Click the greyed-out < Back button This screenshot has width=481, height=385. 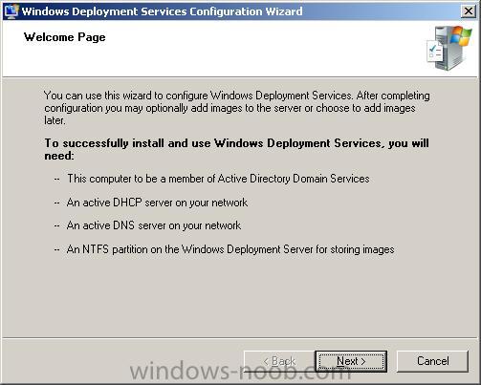(279, 361)
